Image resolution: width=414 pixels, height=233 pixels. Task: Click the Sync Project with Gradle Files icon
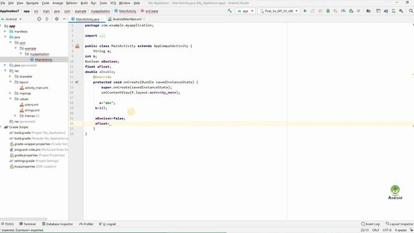tap(386, 11)
